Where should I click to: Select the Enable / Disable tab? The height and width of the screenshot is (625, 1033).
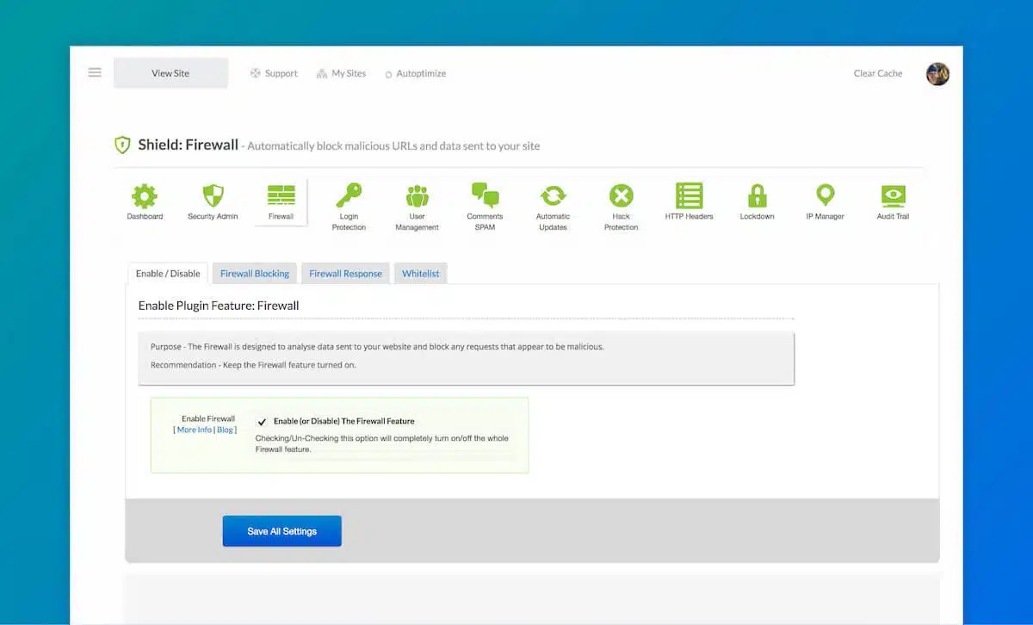(x=168, y=273)
